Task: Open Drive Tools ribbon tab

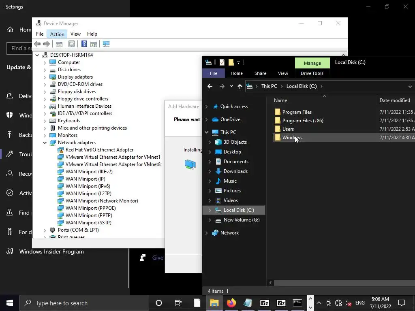Action: click(312, 73)
